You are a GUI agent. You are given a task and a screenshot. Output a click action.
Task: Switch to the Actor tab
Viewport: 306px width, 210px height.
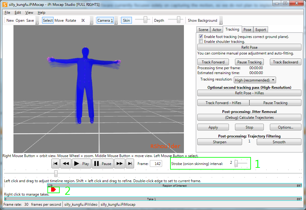point(217,30)
